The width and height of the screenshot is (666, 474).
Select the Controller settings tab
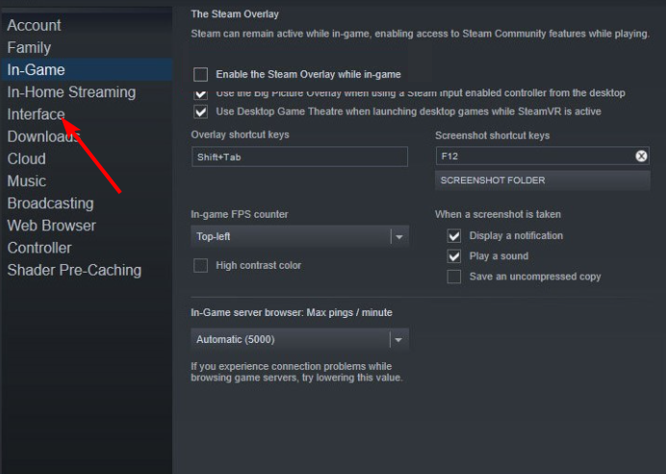pos(39,248)
